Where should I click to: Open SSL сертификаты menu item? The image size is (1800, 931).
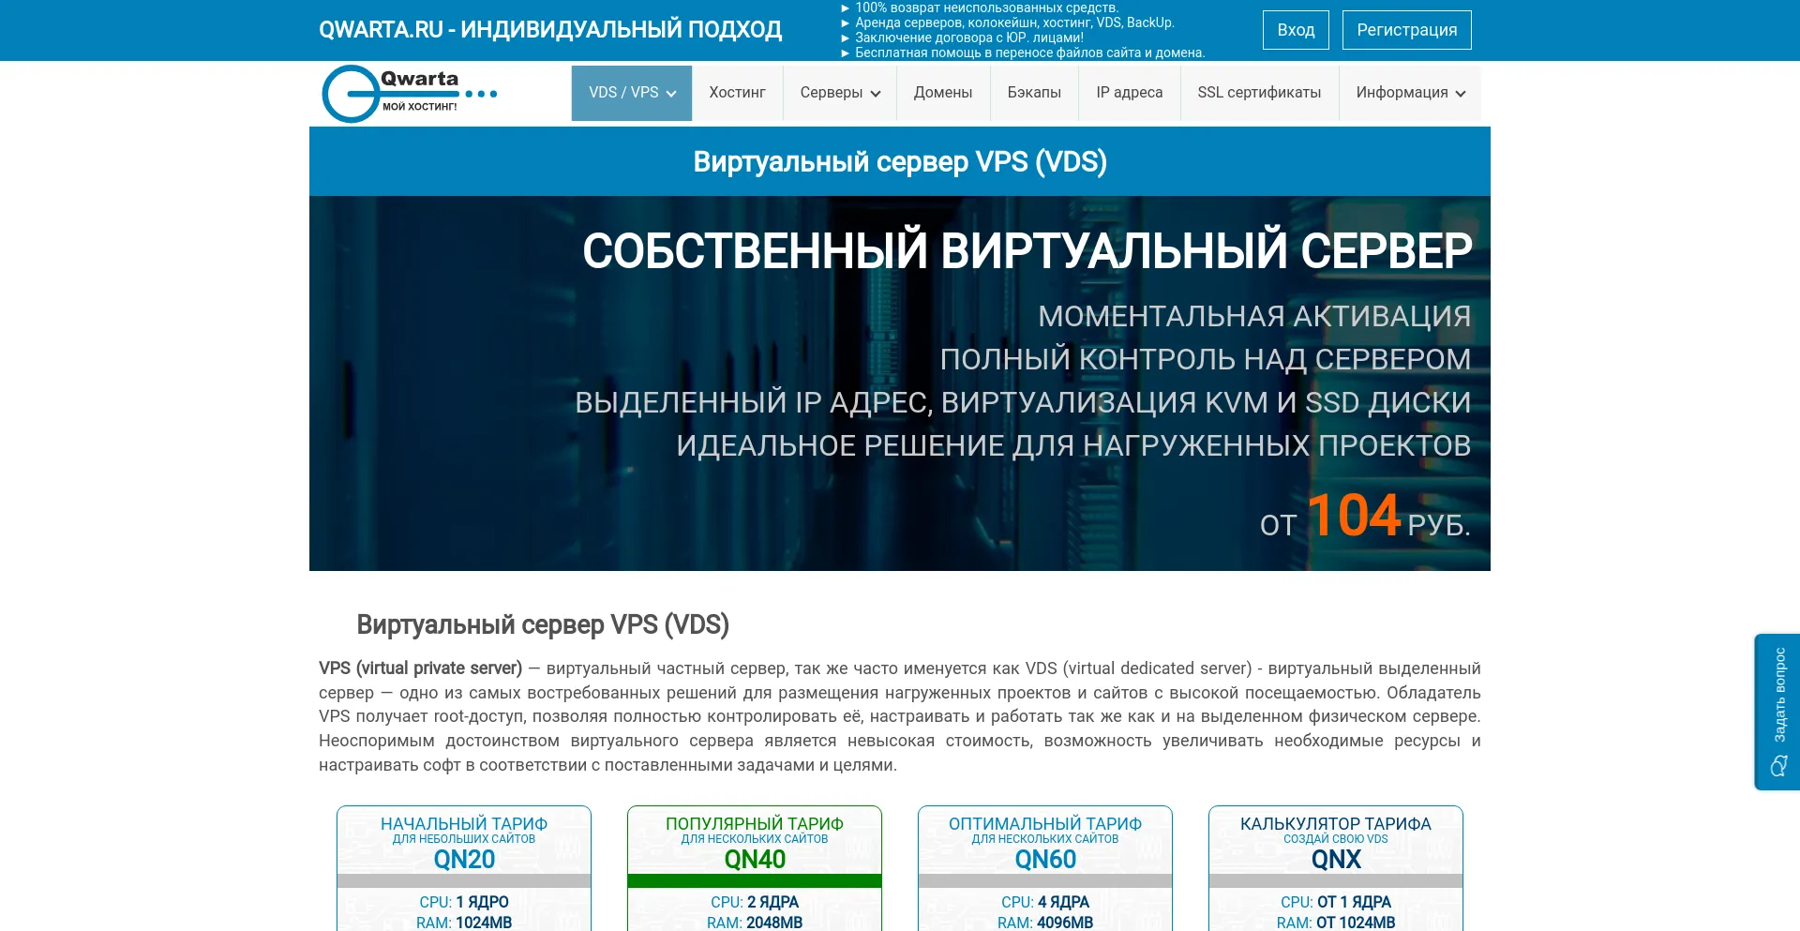[x=1259, y=93]
